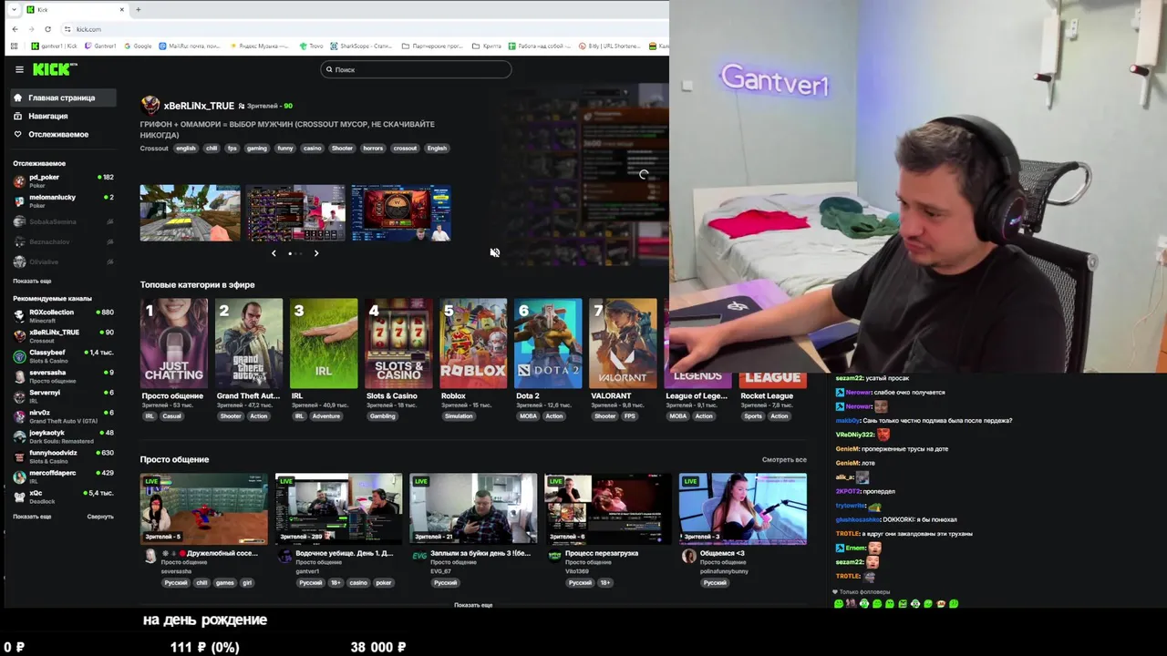Collapse recommended channels with Свернуть
This screenshot has height=656, width=1167.
click(x=100, y=517)
